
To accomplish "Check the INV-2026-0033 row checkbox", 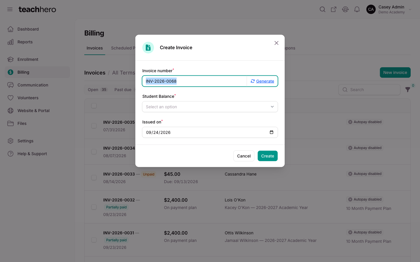I will pyautogui.click(x=94, y=178).
